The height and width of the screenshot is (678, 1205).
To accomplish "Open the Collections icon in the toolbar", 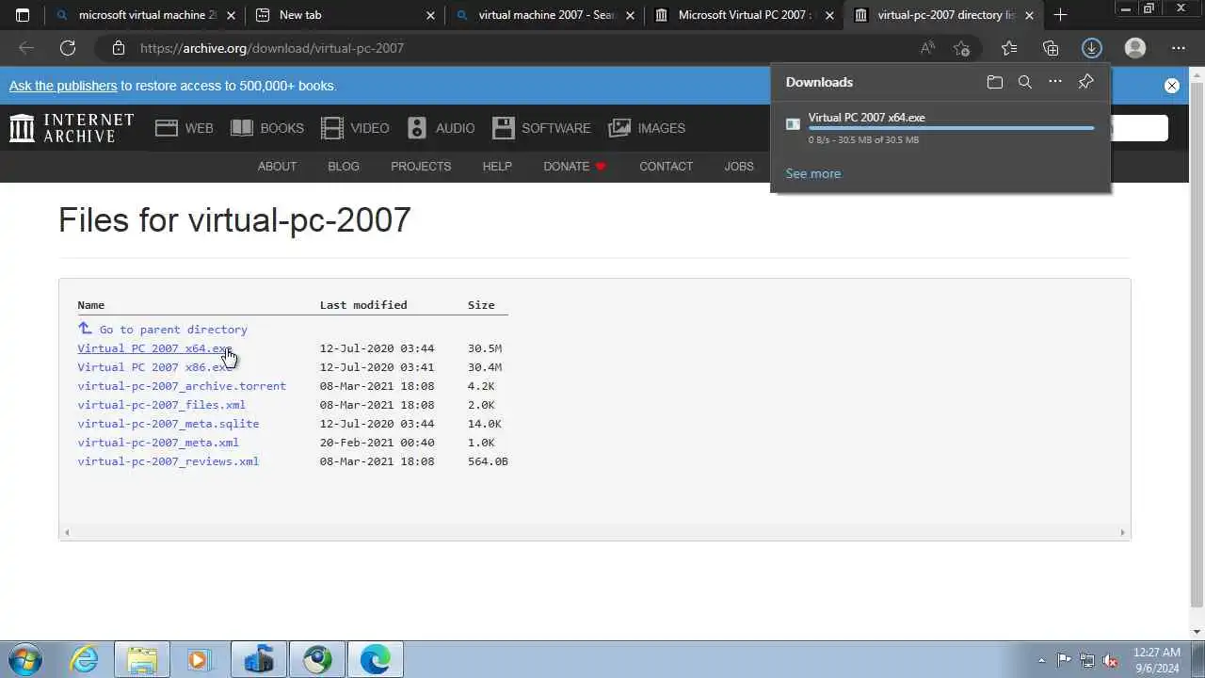I will (1051, 48).
